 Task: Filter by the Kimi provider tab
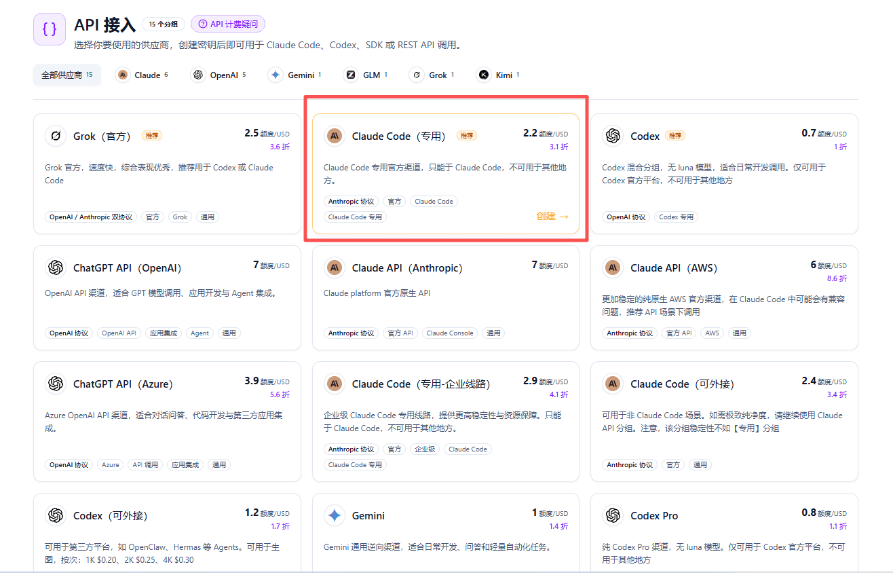click(499, 75)
